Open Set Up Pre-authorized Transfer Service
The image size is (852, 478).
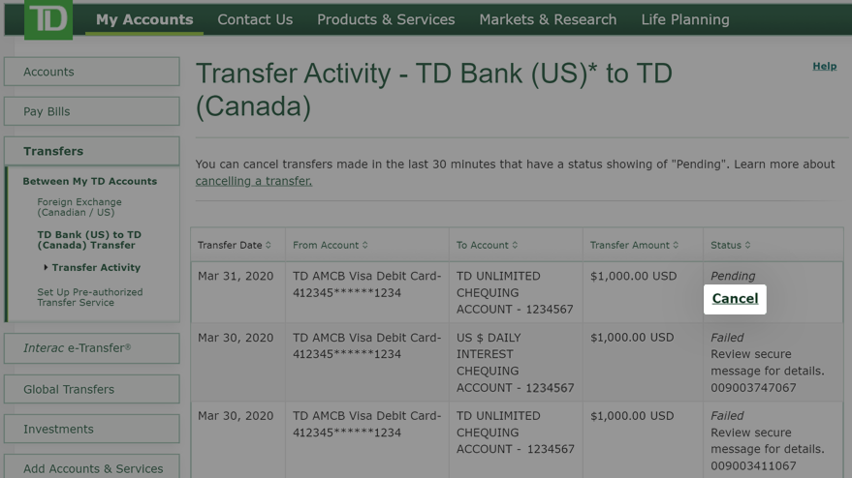point(90,297)
